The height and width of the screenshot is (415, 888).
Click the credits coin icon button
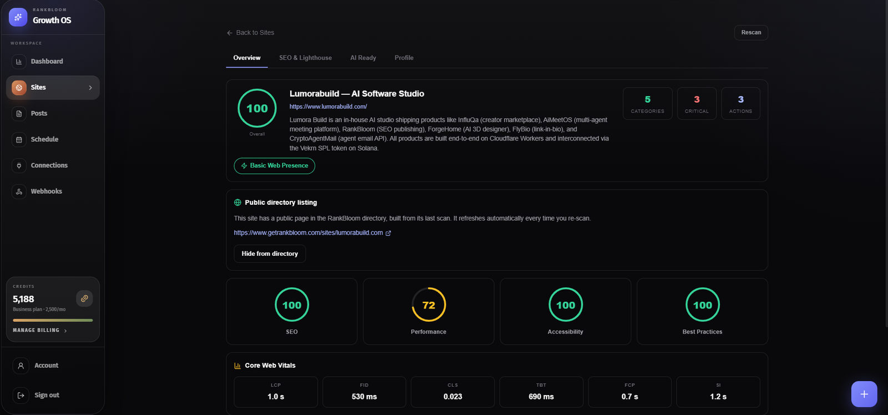point(84,298)
